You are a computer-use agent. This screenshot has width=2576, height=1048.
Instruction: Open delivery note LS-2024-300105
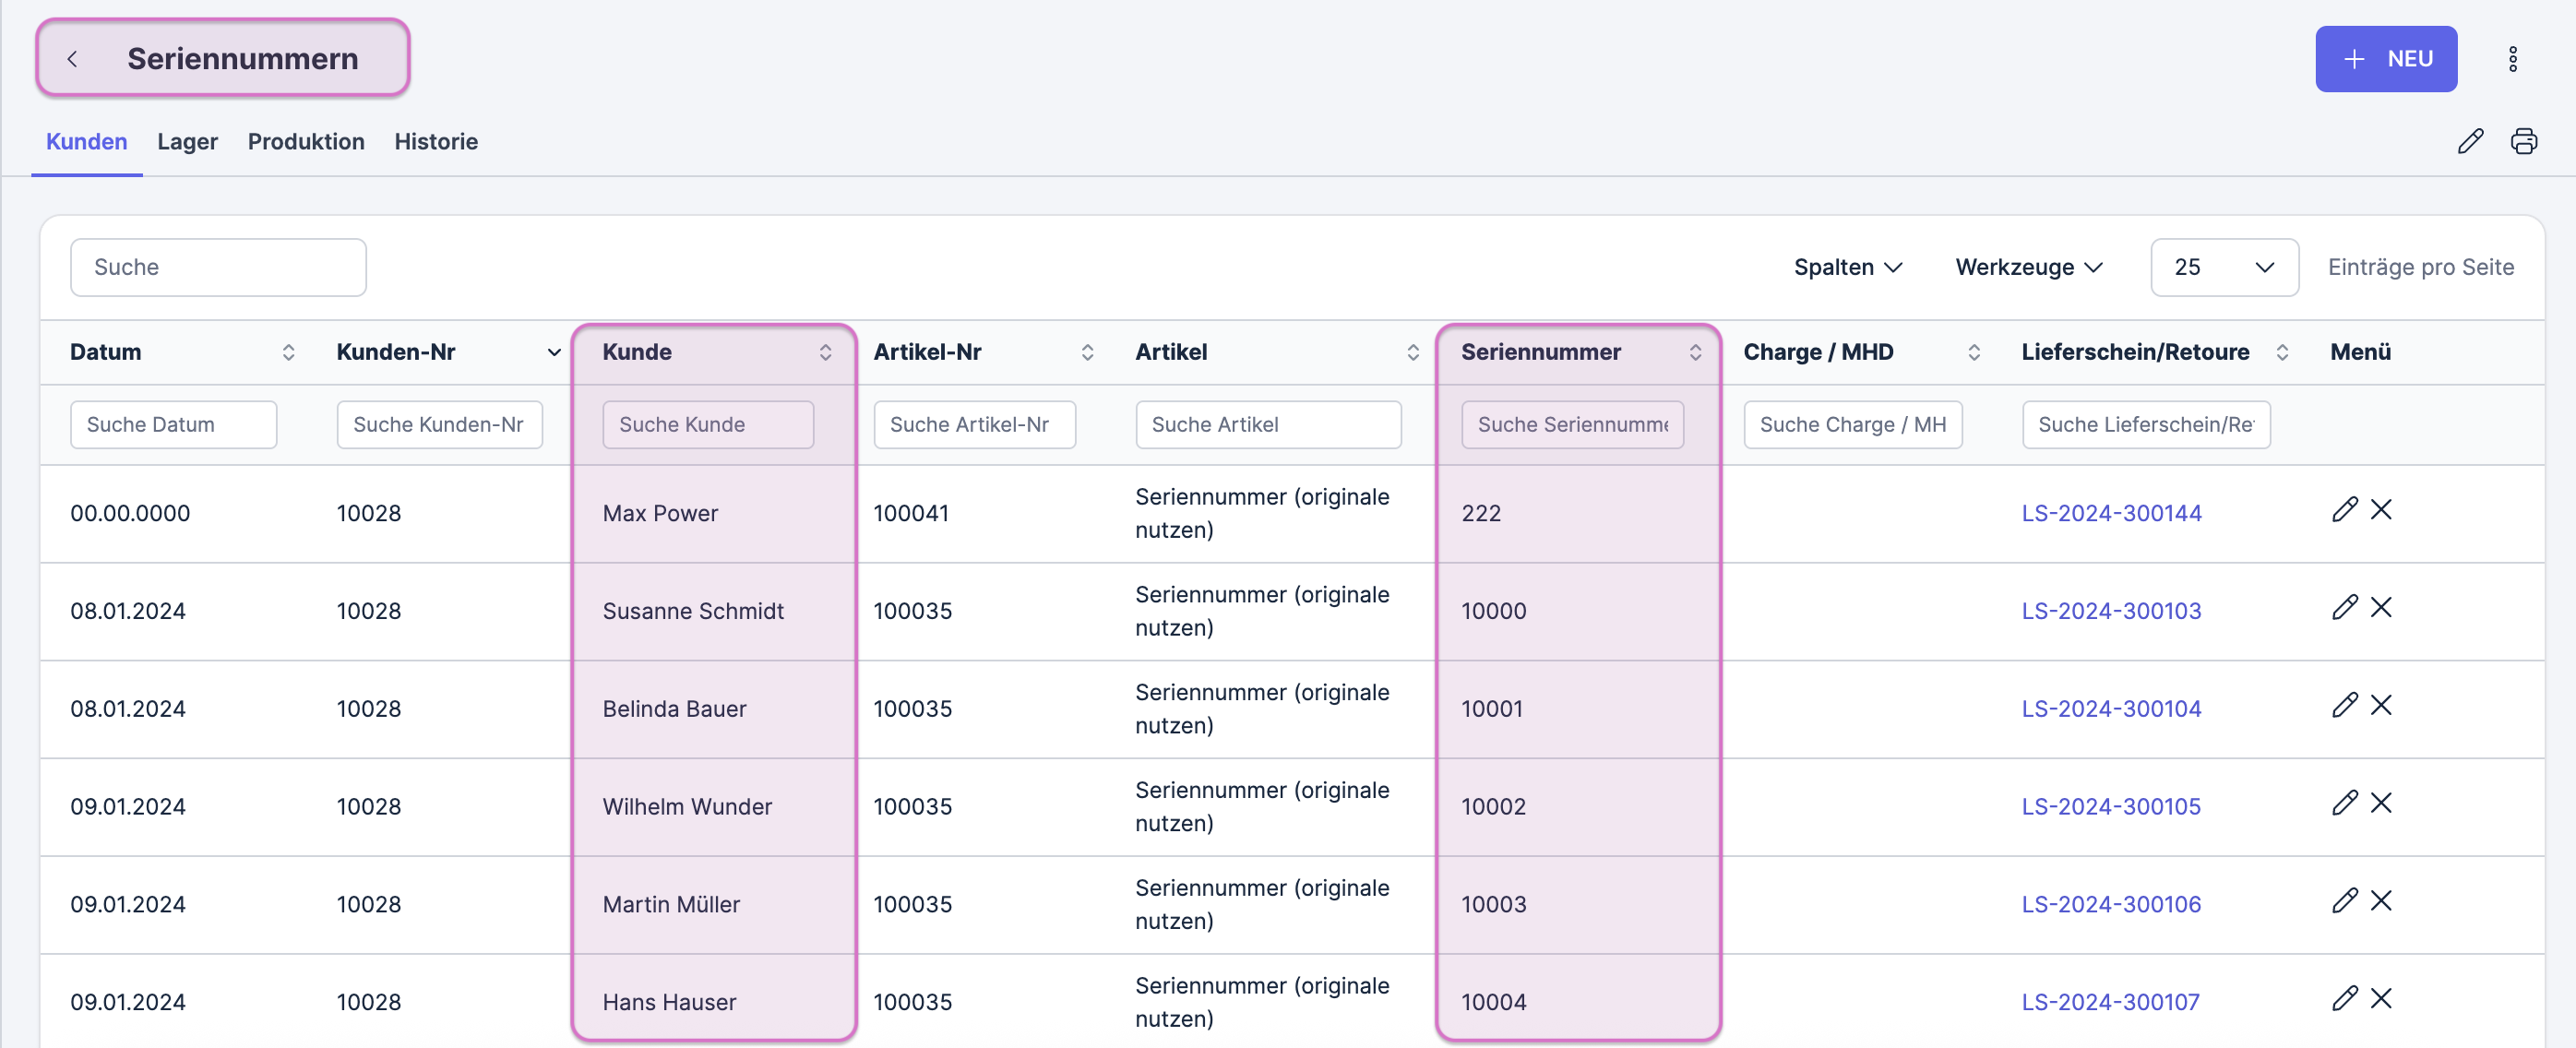click(2110, 806)
